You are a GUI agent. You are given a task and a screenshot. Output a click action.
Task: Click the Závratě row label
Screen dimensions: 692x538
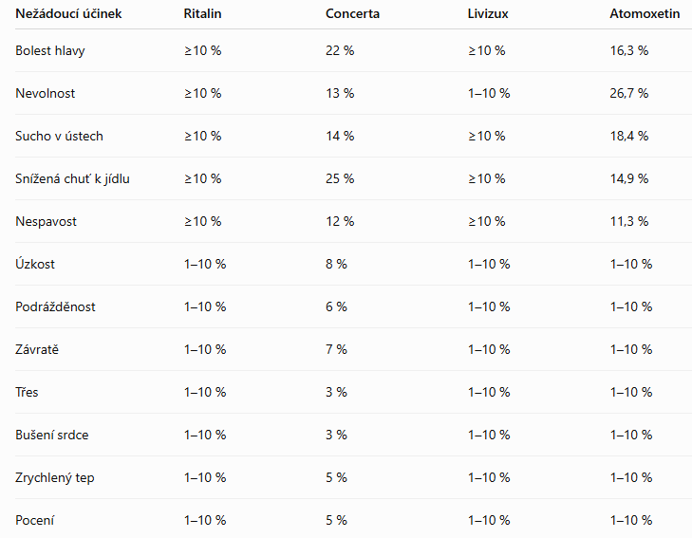point(37,349)
